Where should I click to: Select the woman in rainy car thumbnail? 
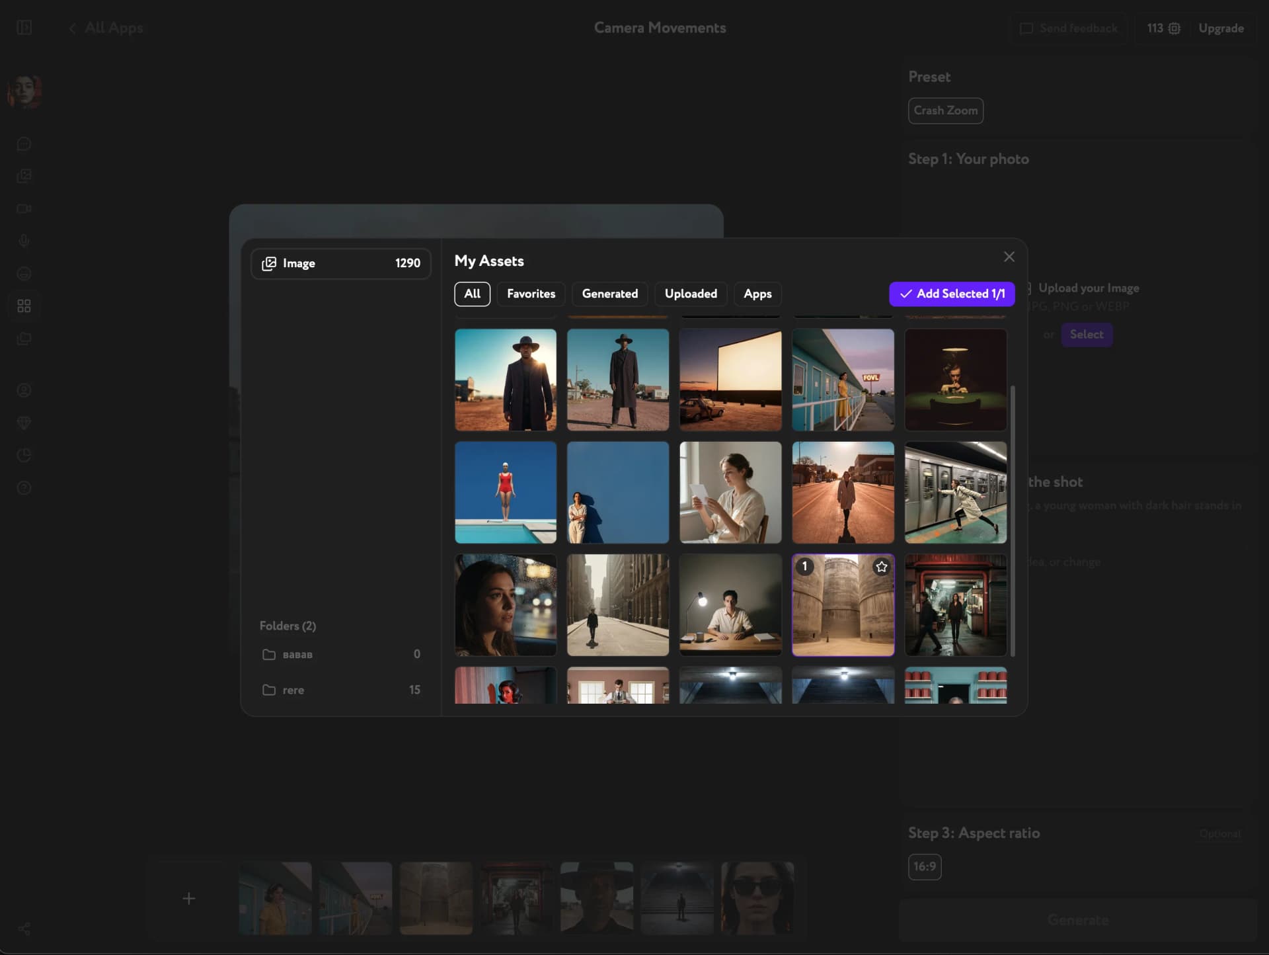coord(506,605)
